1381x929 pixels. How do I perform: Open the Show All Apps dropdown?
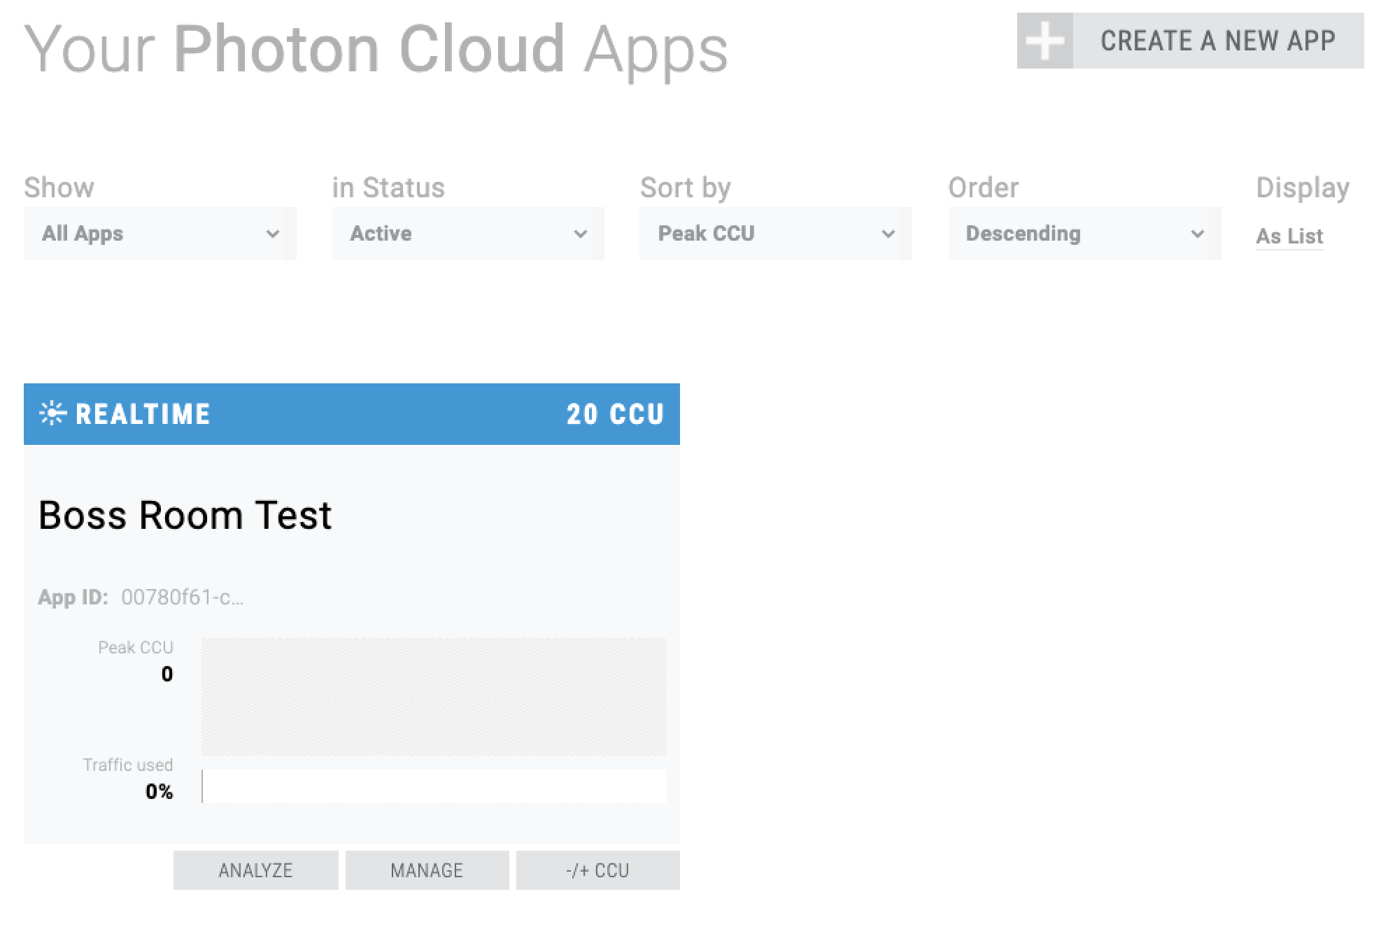[160, 234]
